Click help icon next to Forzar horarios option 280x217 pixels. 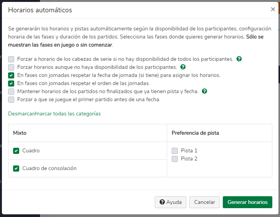coord(183,67)
